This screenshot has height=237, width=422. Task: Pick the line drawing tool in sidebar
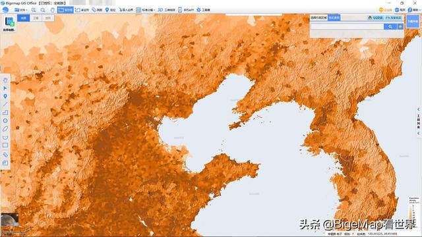pos(5,104)
